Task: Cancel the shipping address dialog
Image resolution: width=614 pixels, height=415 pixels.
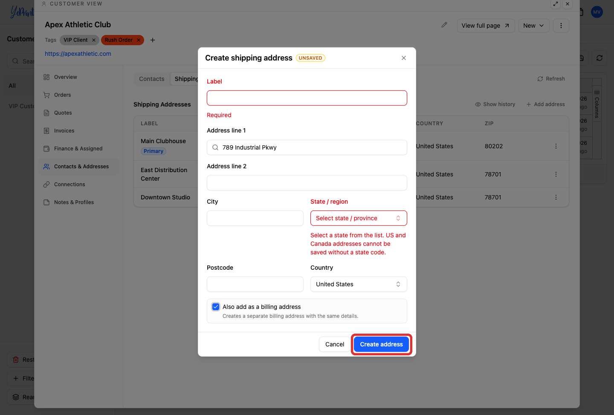Action: point(335,344)
